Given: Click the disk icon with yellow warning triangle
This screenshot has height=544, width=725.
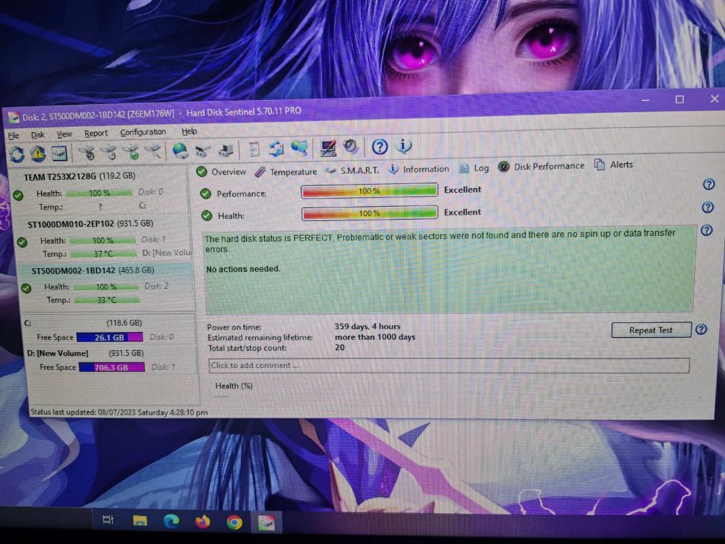Looking at the screenshot, I should click(x=38, y=153).
